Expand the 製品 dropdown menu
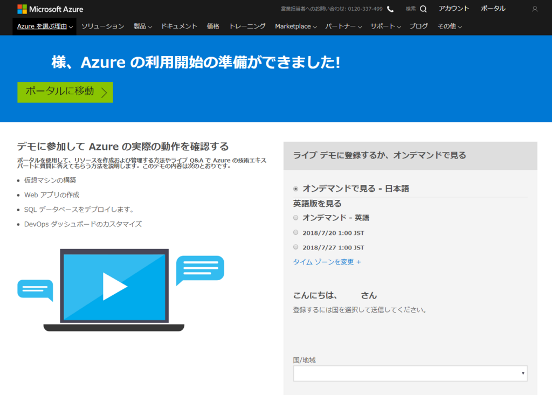This screenshot has height=395, width=552. pos(142,26)
